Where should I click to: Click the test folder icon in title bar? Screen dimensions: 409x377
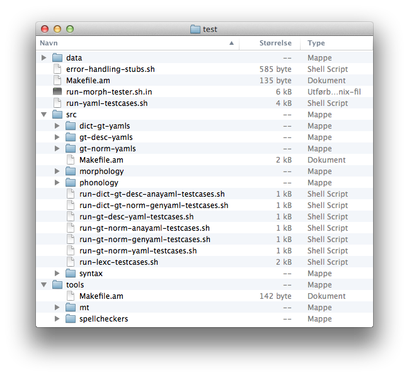(195, 29)
